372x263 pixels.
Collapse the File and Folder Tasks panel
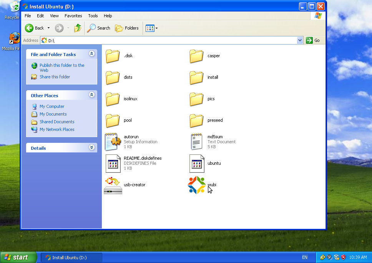coord(91,54)
